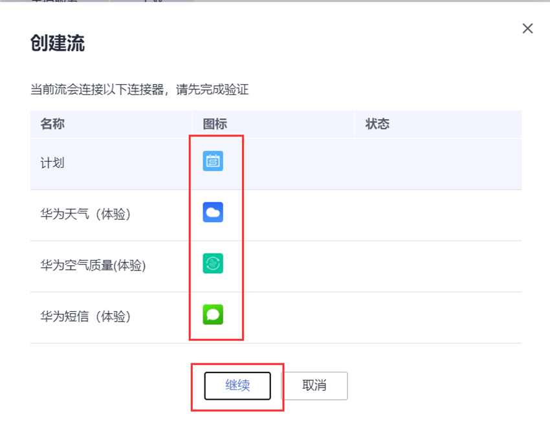This screenshot has height=425, width=550.
Task: Click the empty 状态 cell for 华为空气质量
Action: (x=438, y=265)
